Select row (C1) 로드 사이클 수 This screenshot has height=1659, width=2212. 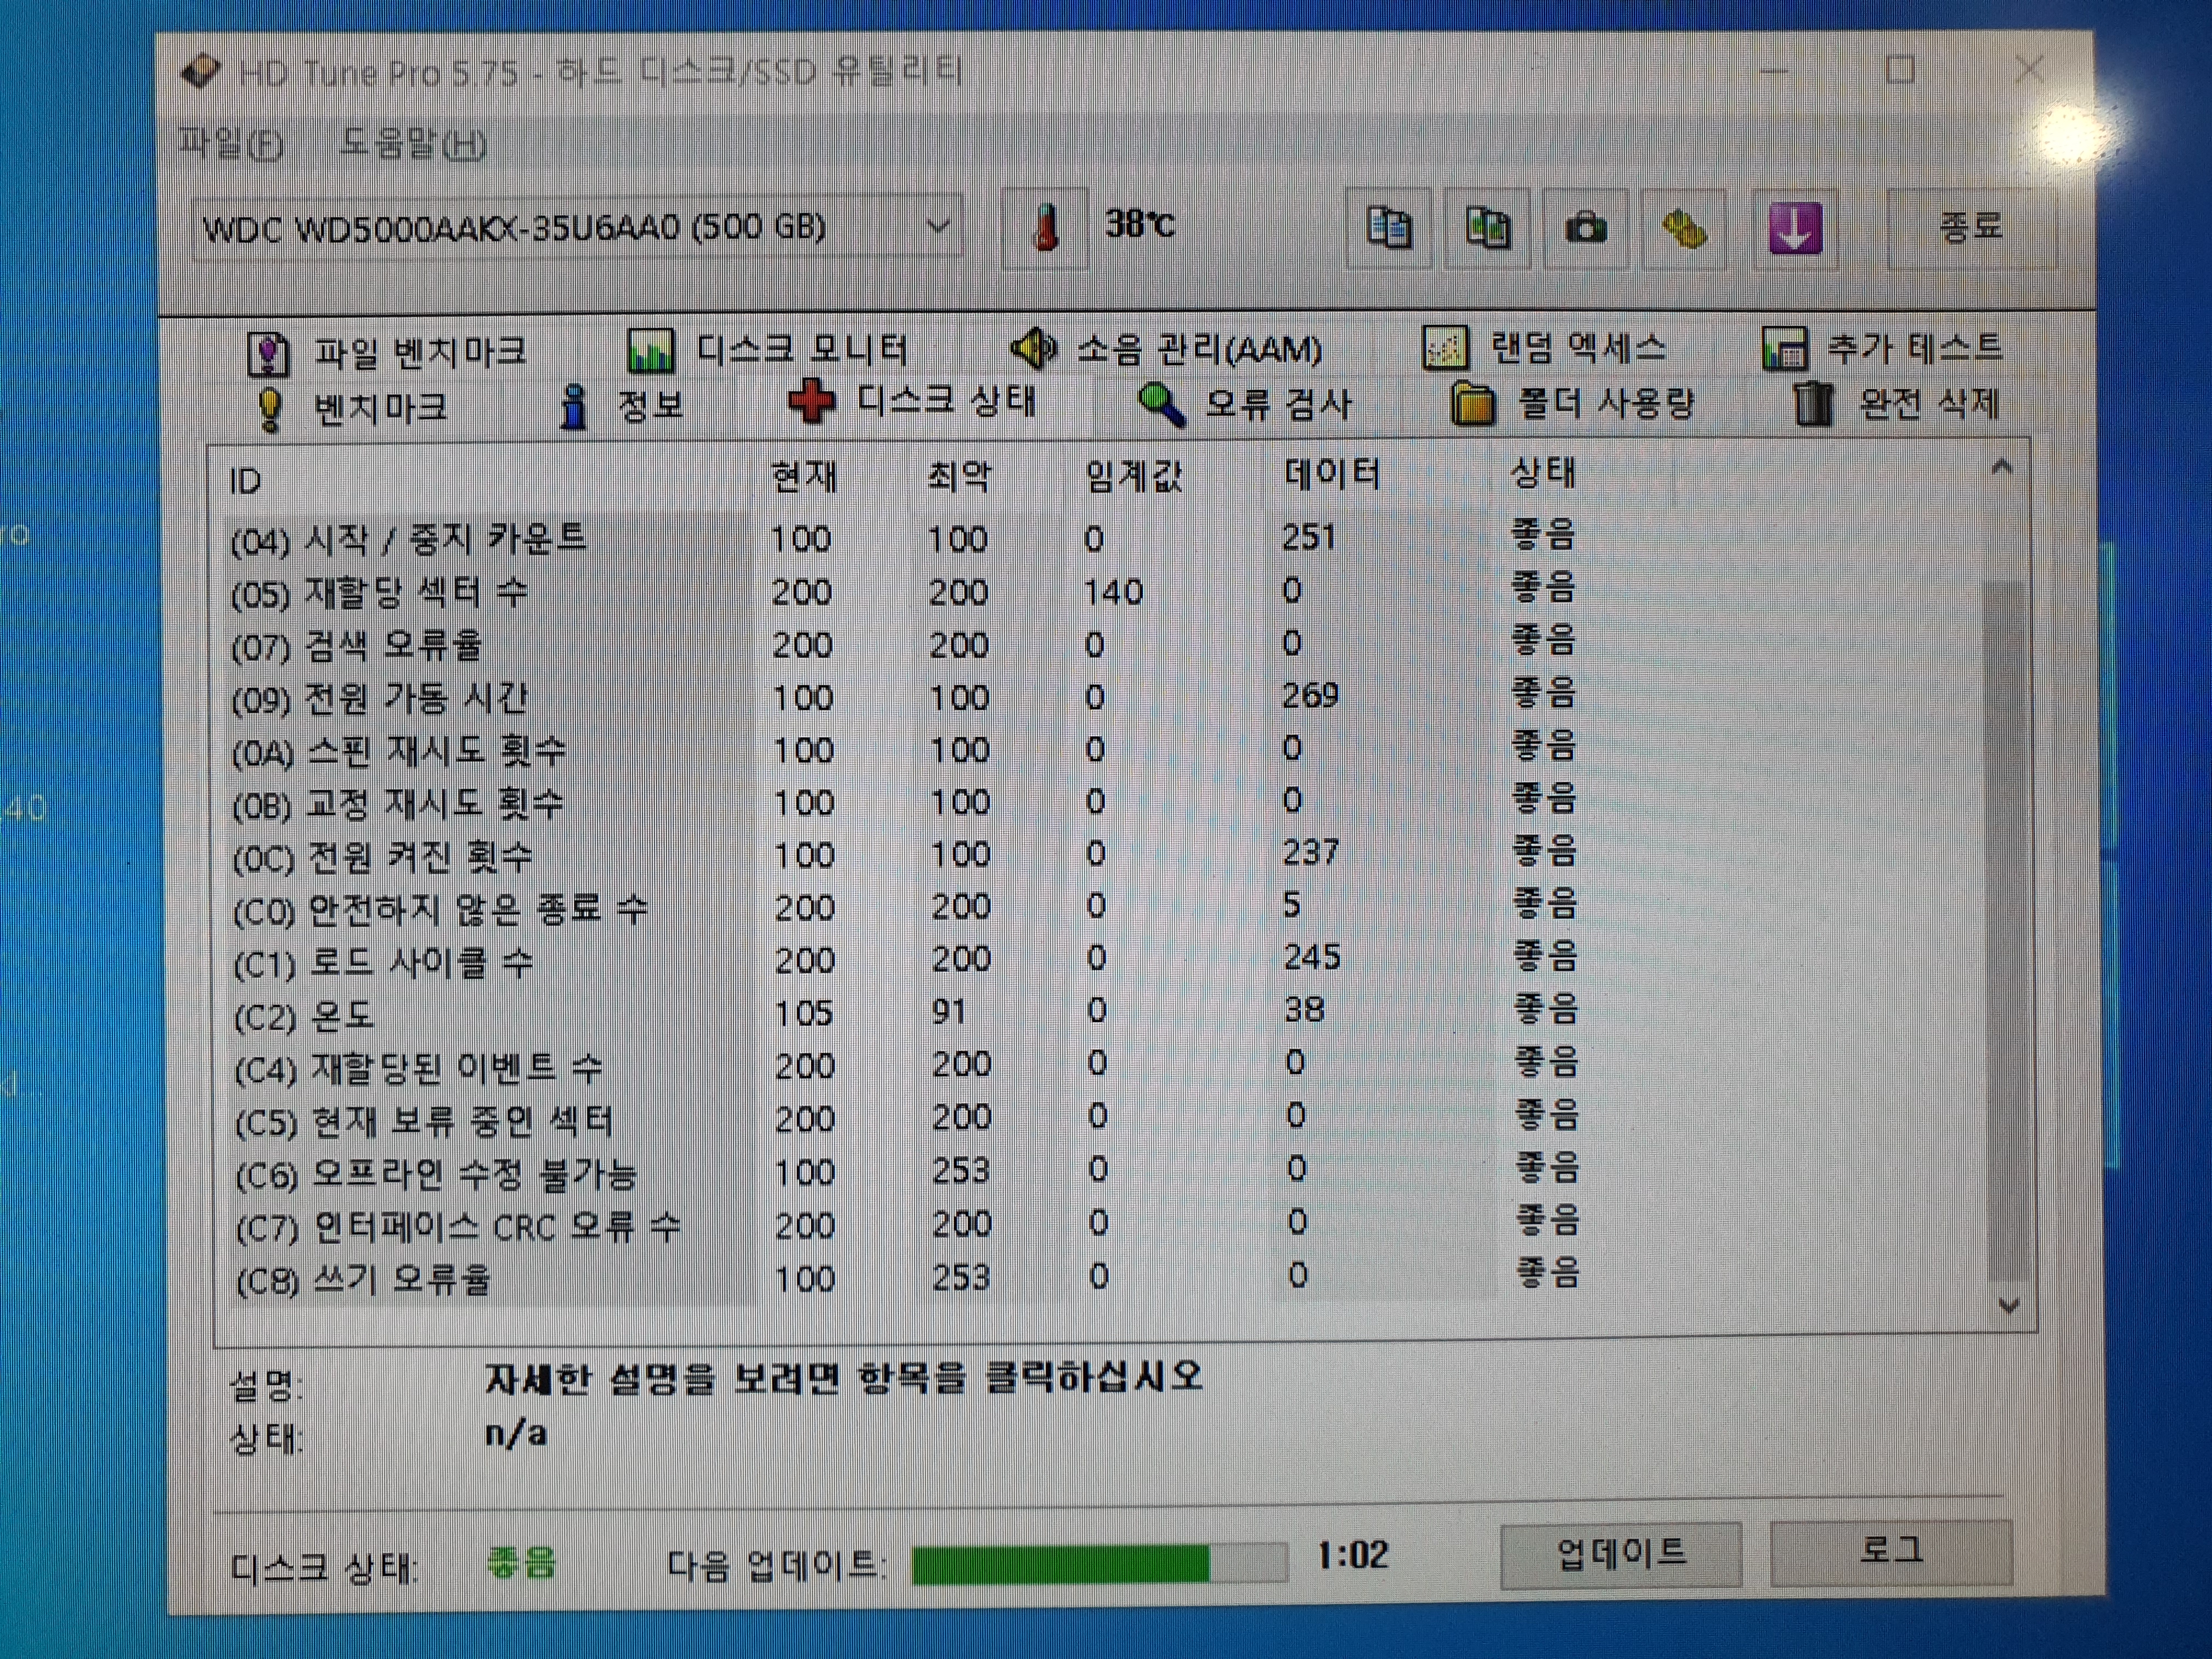[x=905, y=961]
